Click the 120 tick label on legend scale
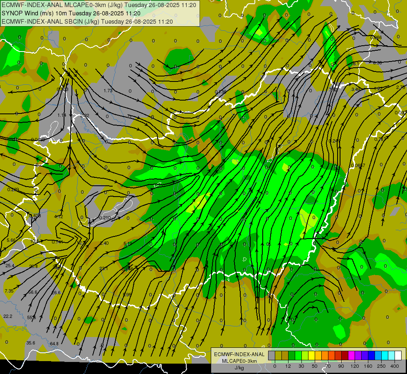The width and height of the screenshot is (407, 374). (355, 366)
